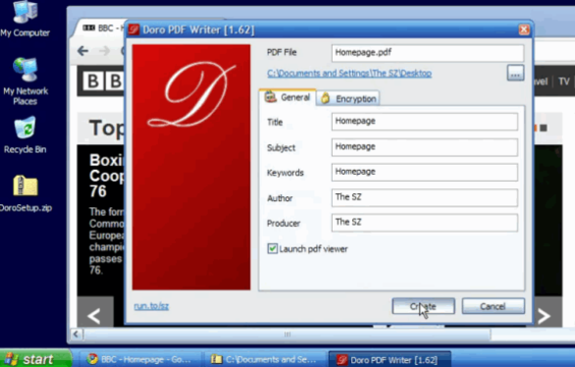The height and width of the screenshot is (367, 575).
Task: Click the PDF File name field
Action: coord(428,53)
